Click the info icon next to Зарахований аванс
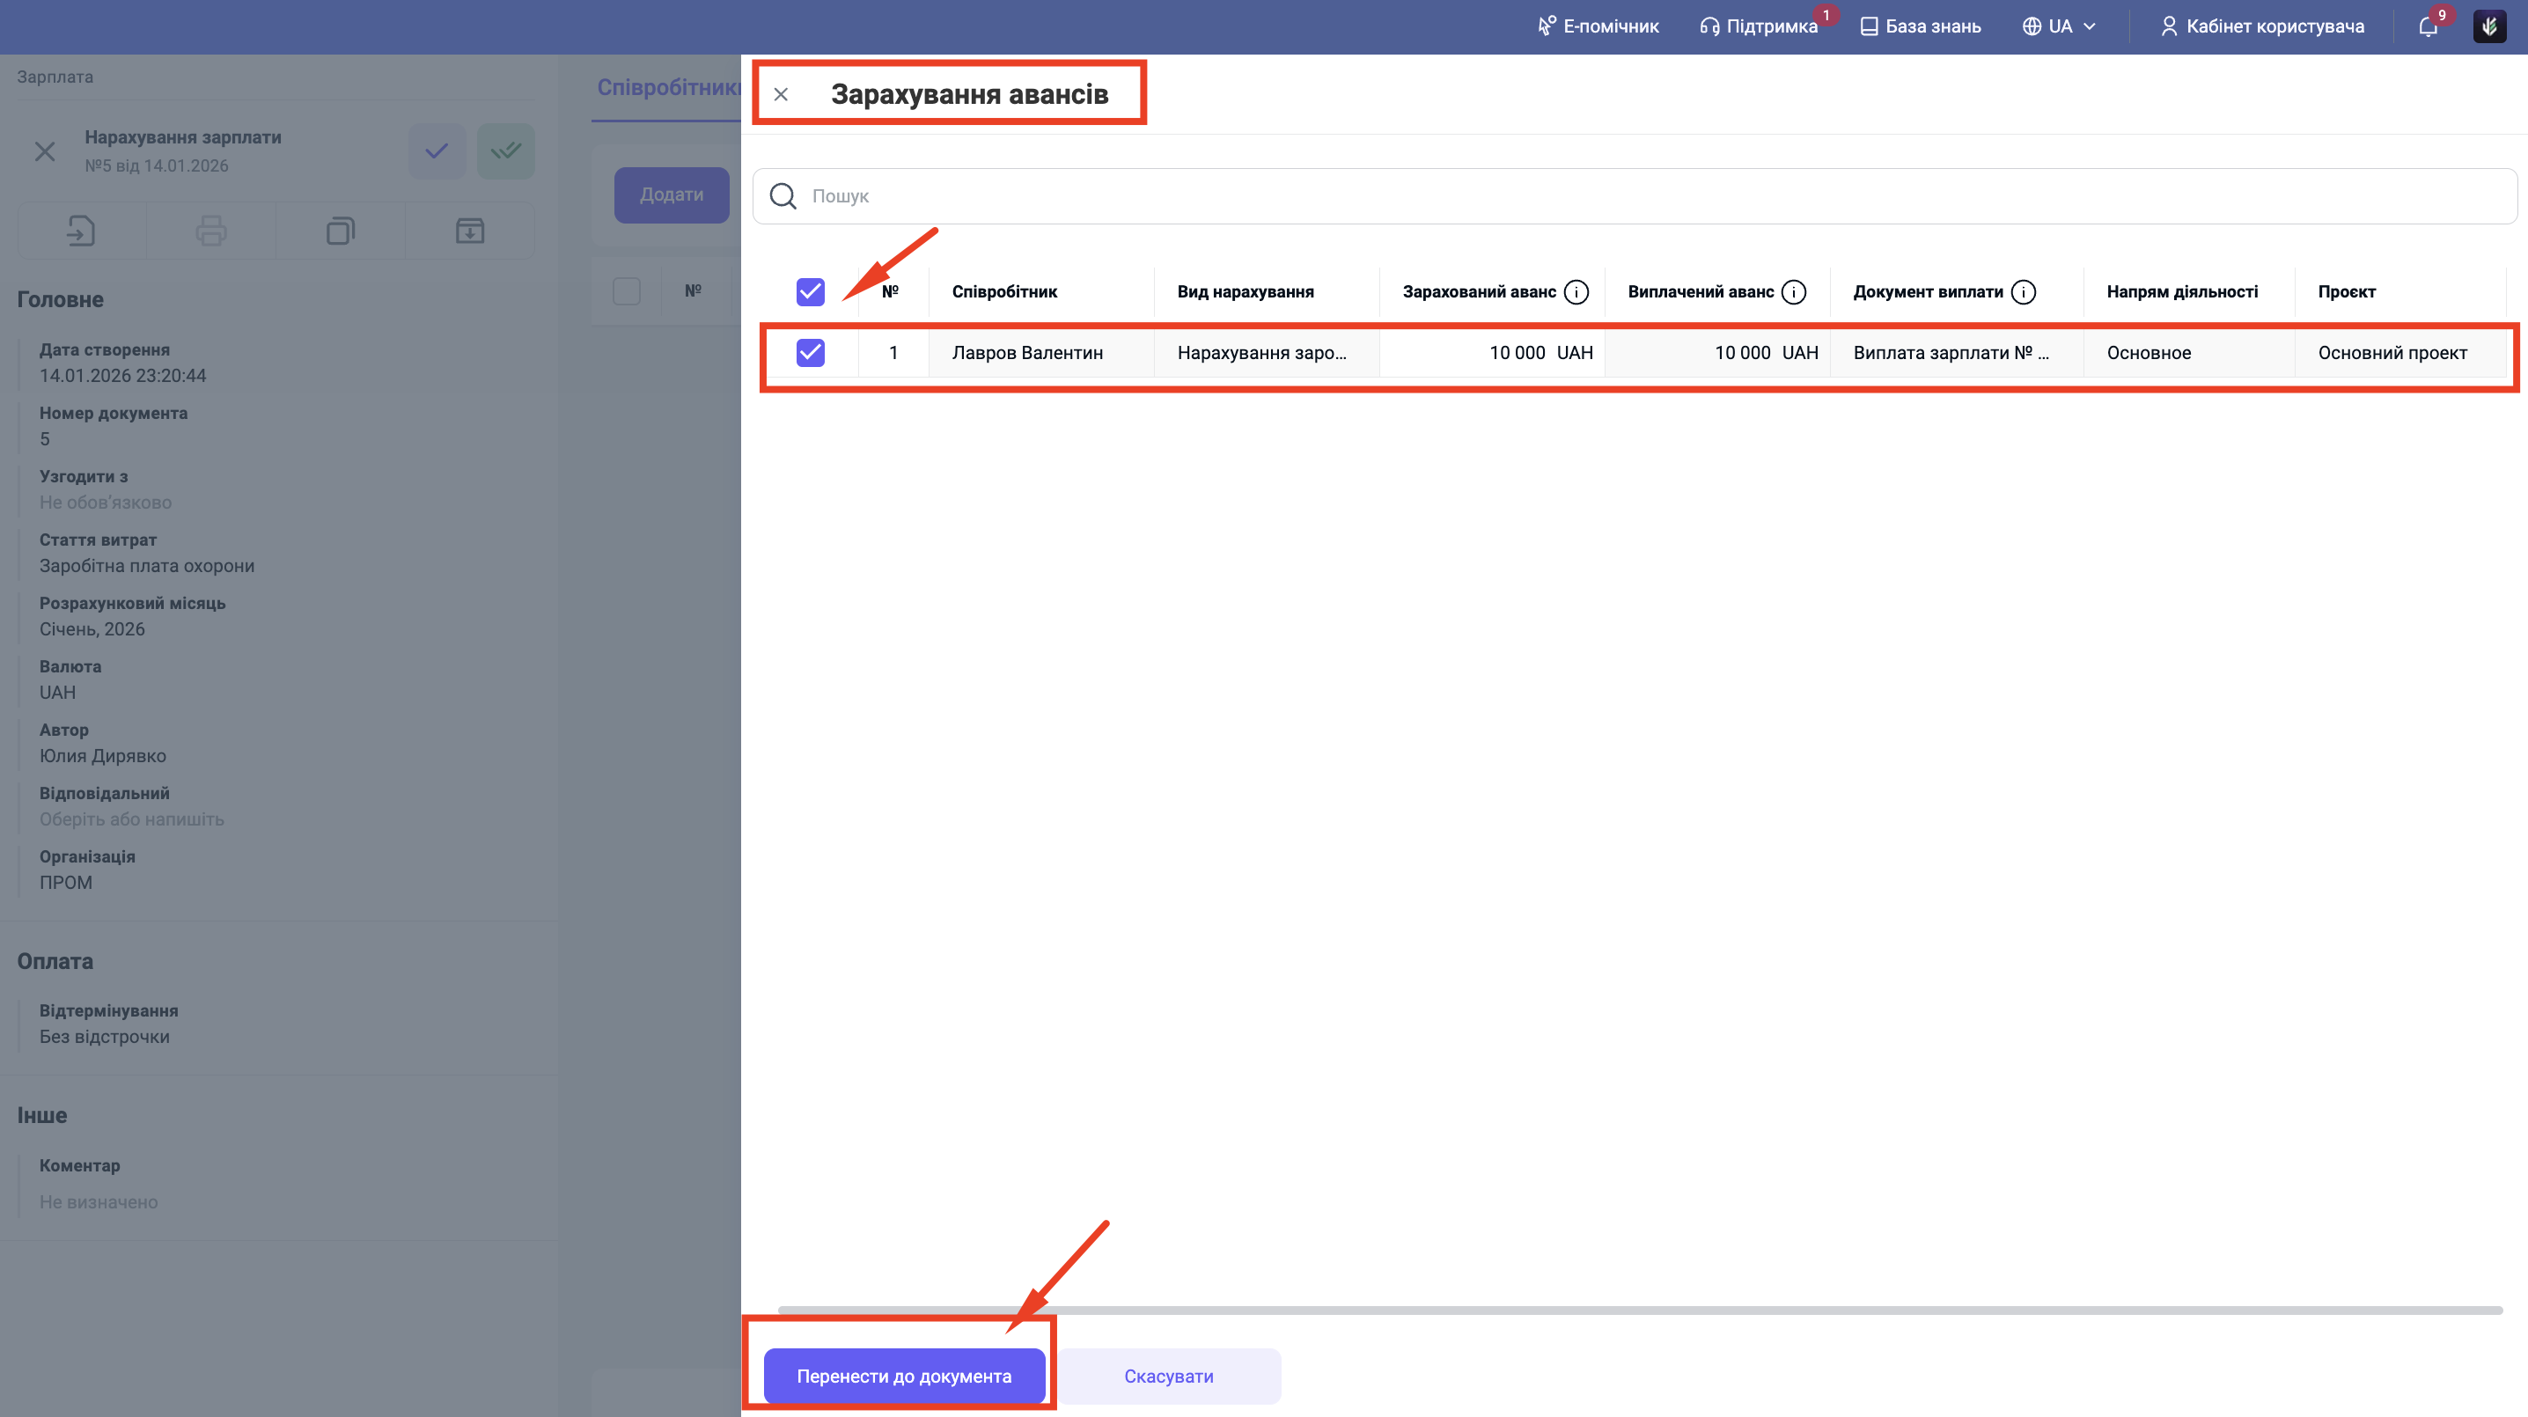The height and width of the screenshot is (1417, 2528). coord(1576,292)
